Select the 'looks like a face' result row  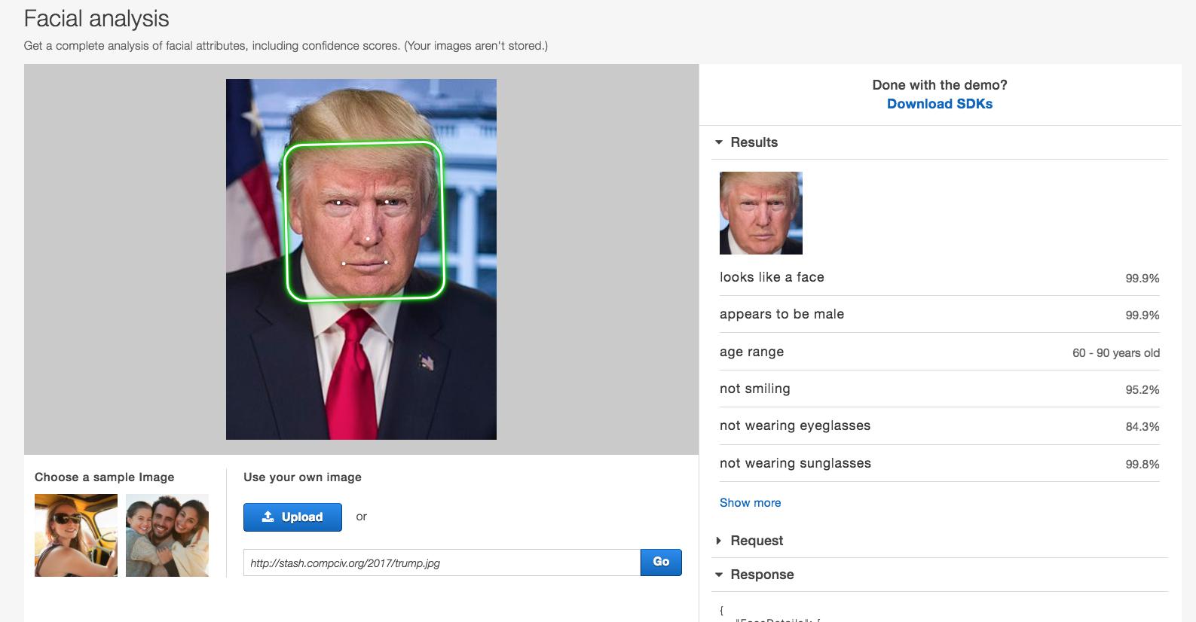point(939,277)
